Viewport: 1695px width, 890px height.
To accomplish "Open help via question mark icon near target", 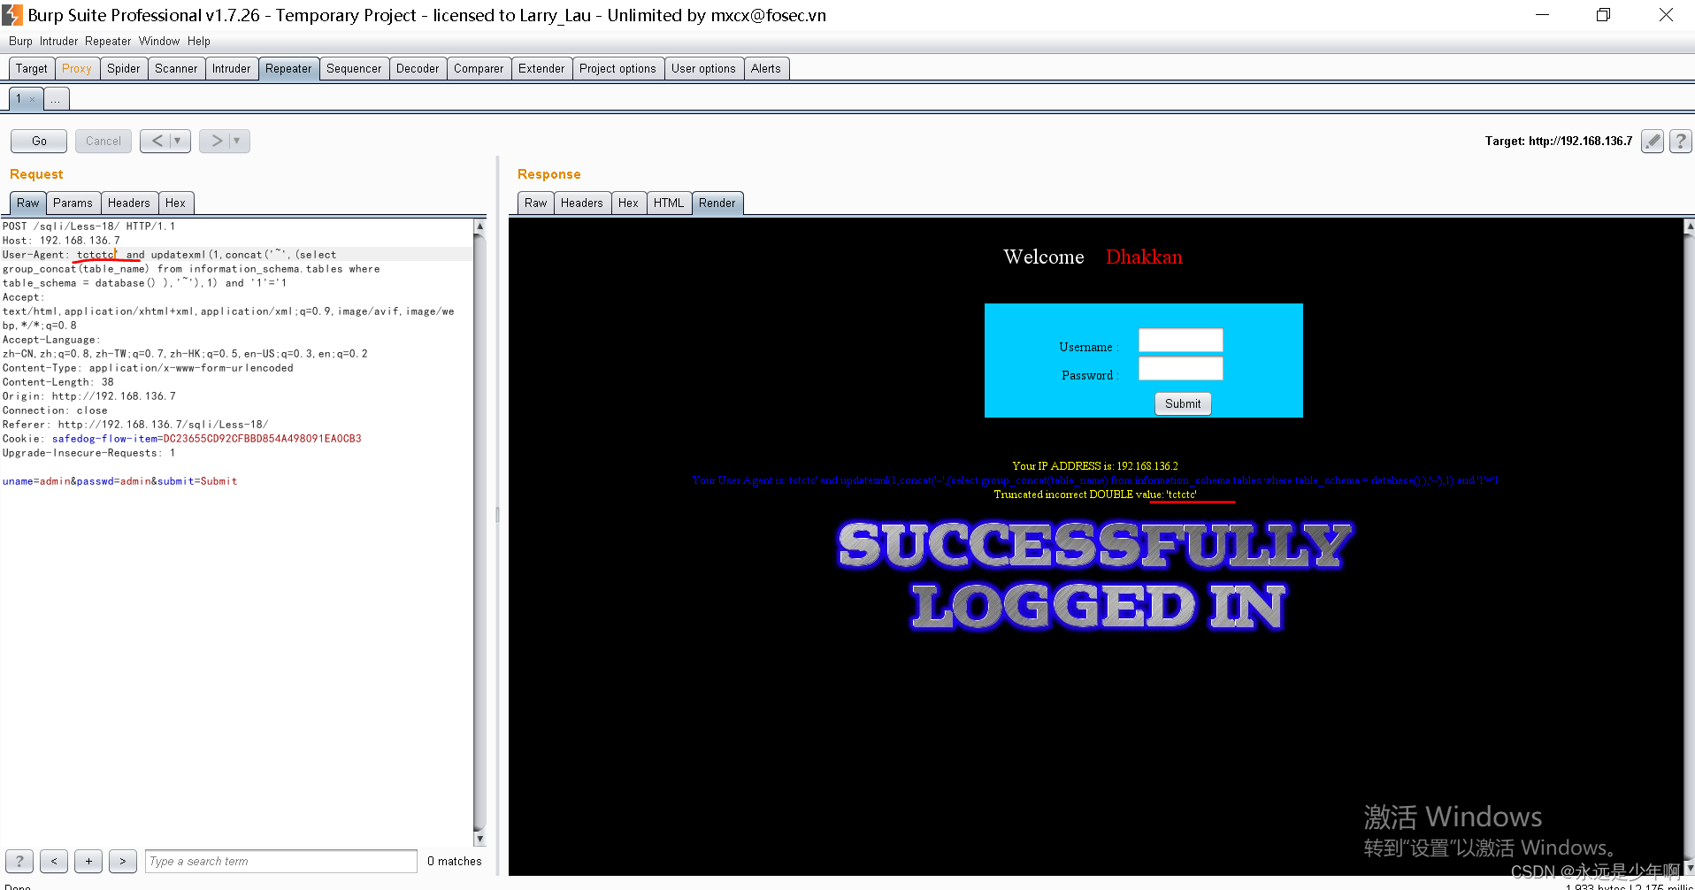I will point(1679,141).
